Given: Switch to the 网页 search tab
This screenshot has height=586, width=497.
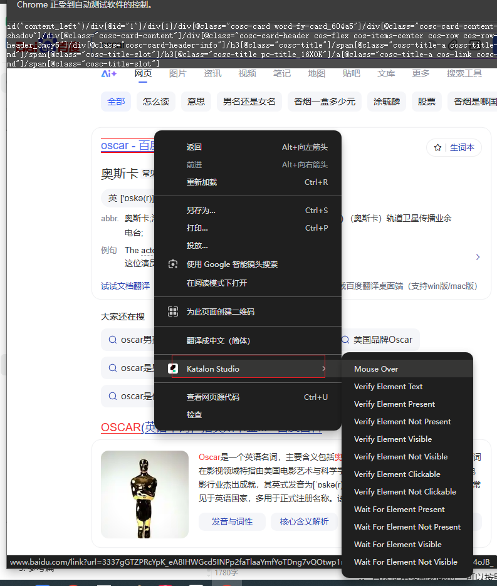Looking at the screenshot, I should click(143, 73).
